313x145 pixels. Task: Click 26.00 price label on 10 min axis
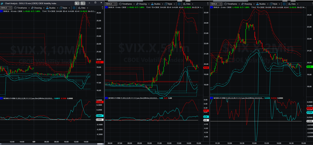pyautogui.click(x=99, y=13)
